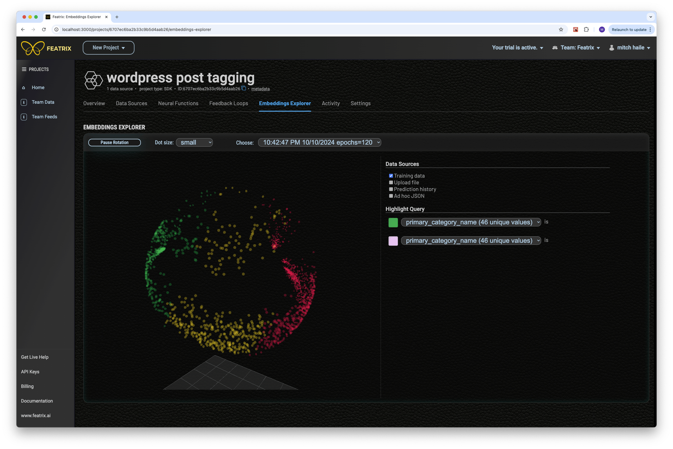The width and height of the screenshot is (673, 449).
Task: Click the first Highlight Query green color swatch
Action: (393, 222)
